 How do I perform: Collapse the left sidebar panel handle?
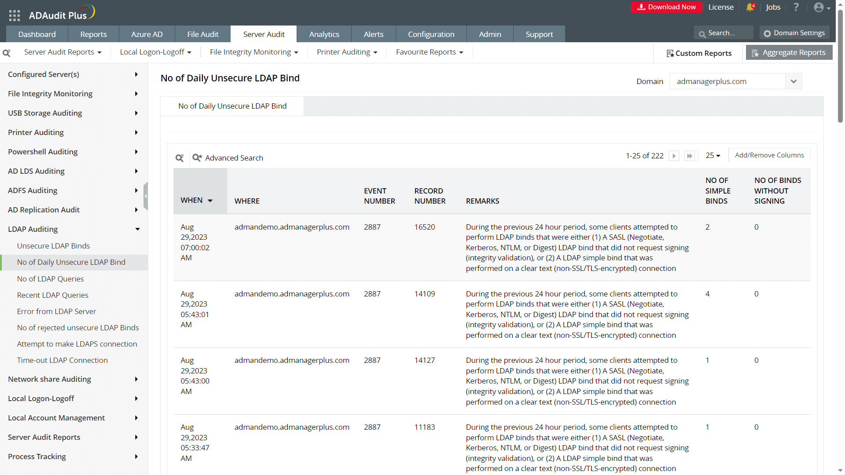[x=146, y=196]
